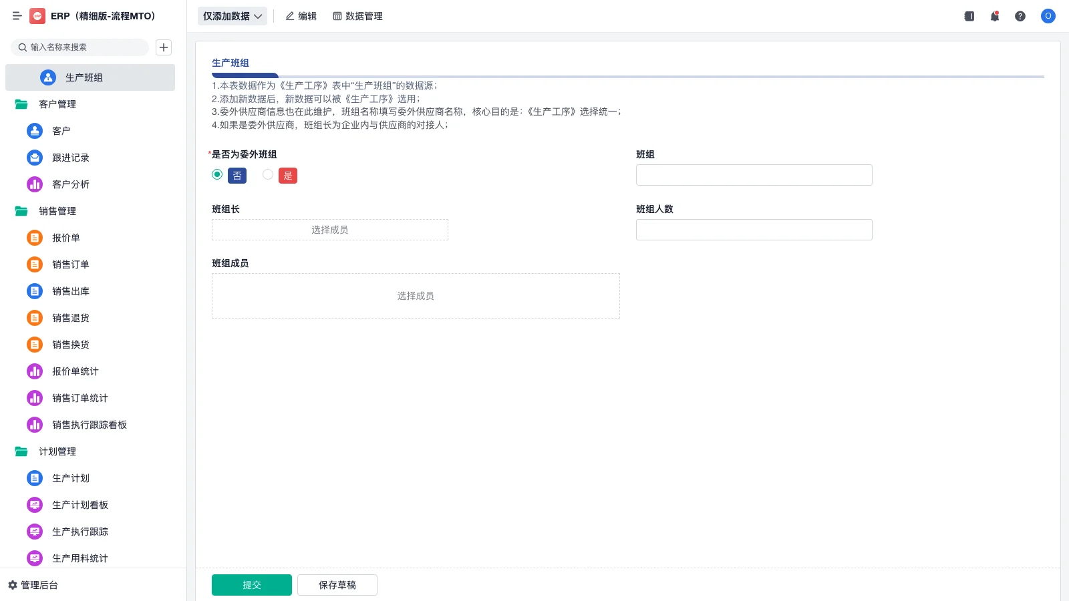This screenshot has width=1069, height=601.
Task: Open the 数据管理 menu item
Action: [x=357, y=16]
